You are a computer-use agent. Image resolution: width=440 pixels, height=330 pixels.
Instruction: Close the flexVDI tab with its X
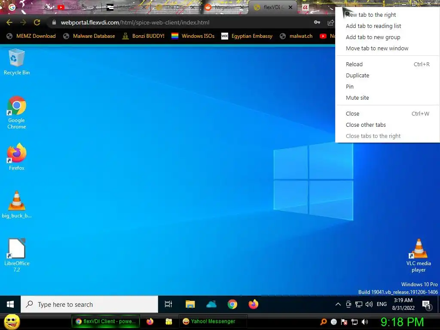tap(290, 7)
